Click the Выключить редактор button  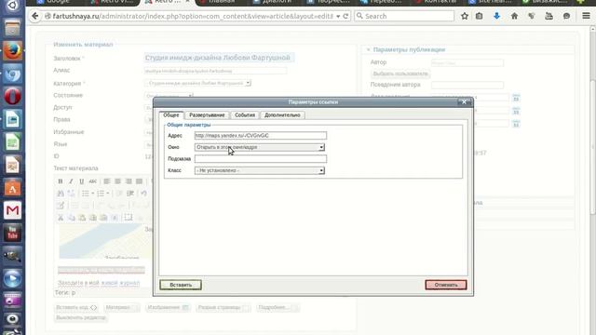tap(81, 317)
